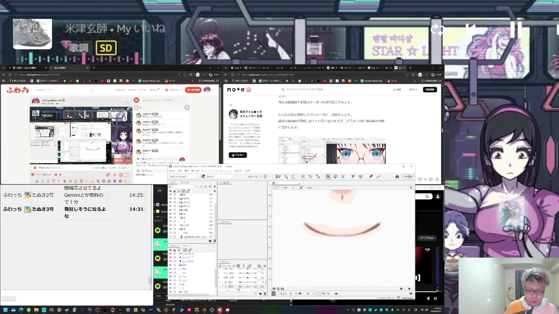Select the Lasso selection tool in Live2D toolbar
Image resolution: width=559 pixels, height=314 pixels.
335,177
